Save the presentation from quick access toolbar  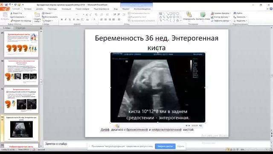pos(6,5)
